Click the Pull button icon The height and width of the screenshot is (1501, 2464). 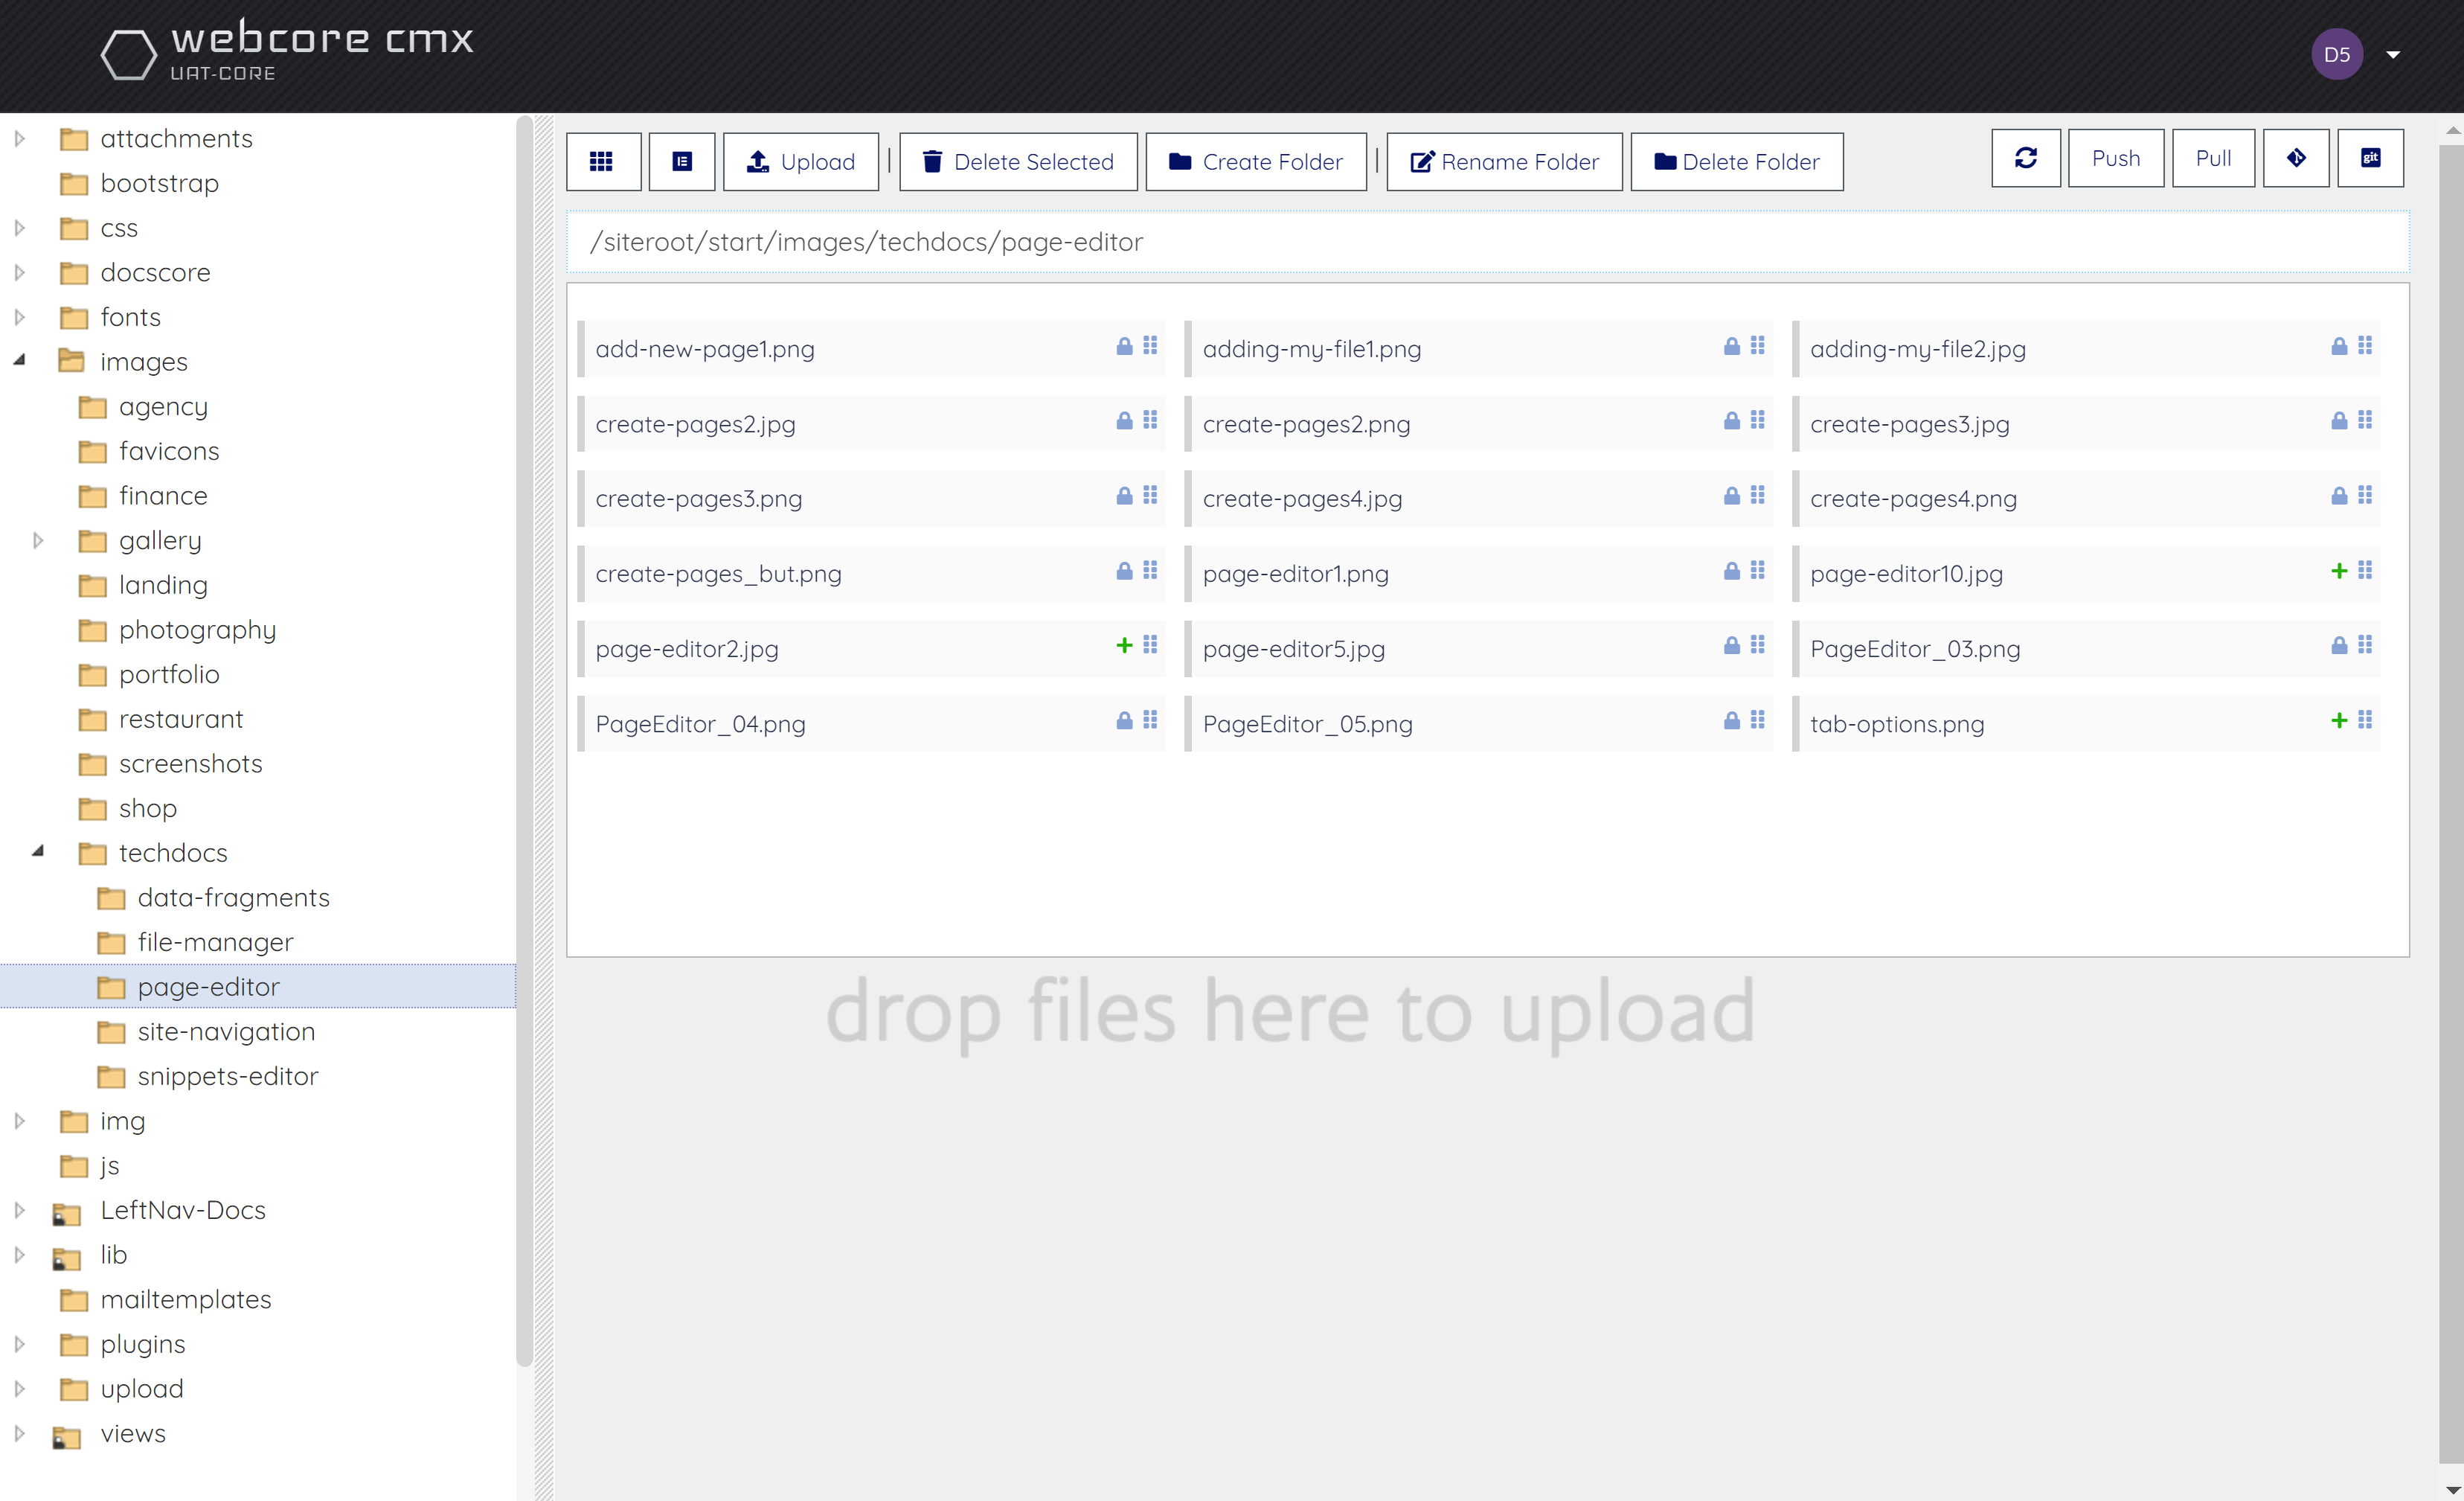click(2214, 159)
